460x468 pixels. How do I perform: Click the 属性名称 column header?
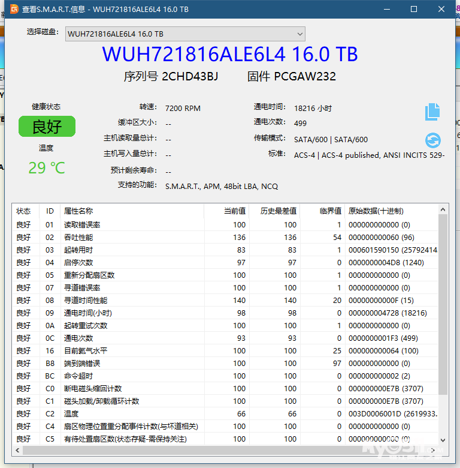click(78, 211)
